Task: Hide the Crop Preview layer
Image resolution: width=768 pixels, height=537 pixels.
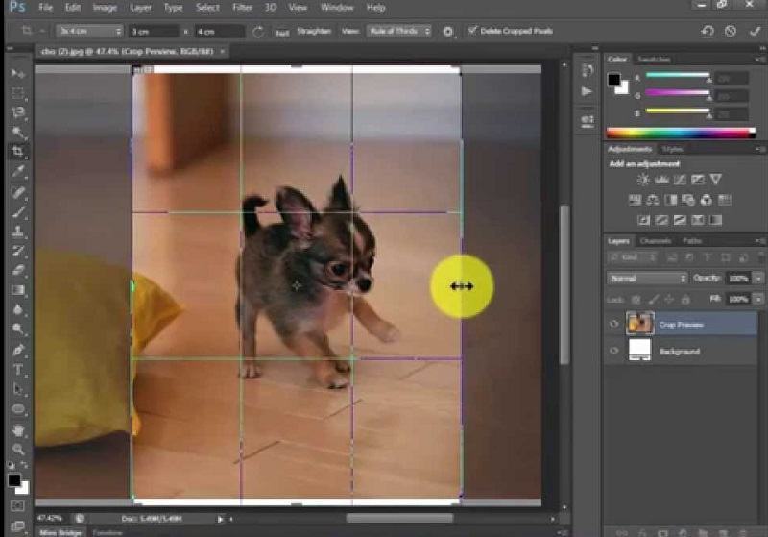Action: [x=613, y=324]
